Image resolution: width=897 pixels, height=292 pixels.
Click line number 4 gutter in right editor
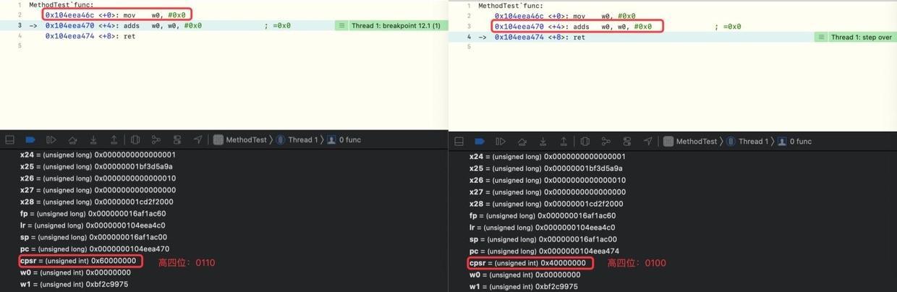[469, 37]
